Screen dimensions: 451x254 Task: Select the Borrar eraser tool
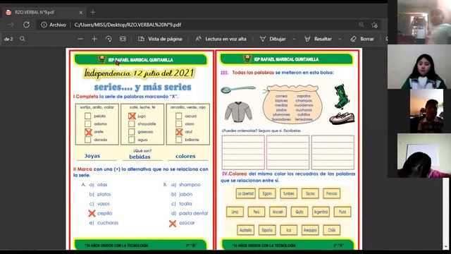pyautogui.click(x=362, y=39)
